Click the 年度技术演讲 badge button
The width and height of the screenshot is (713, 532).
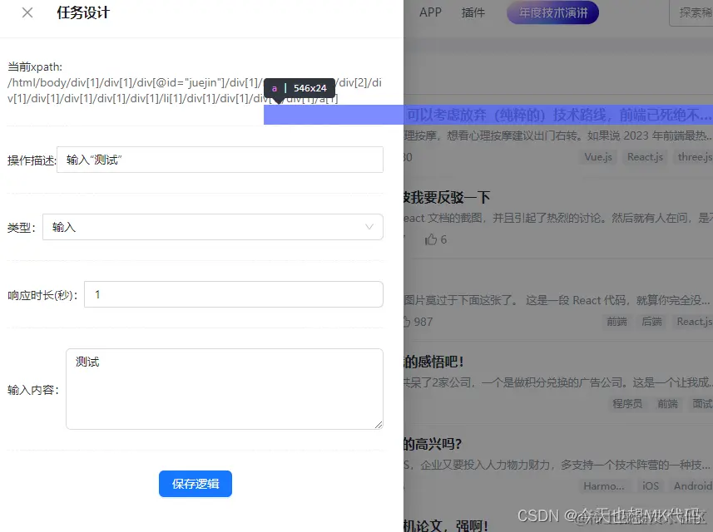pyautogui.click(x=552, y=12)
